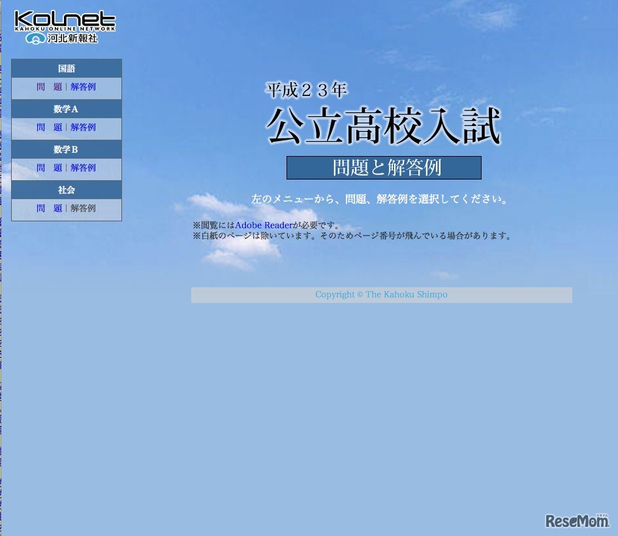This screenshot has width=618, height=536.
Task: Open 問題 under 国語
Action: point(49,87)
